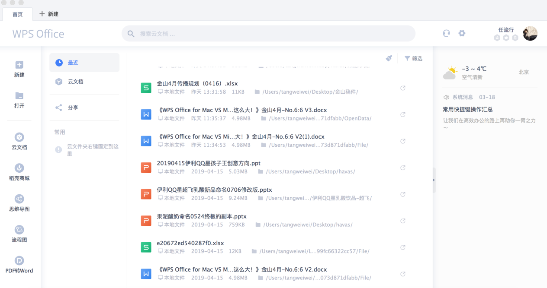Click timestamp 昨天 13:31:58
The width and height of the screenshot is (547, 288).
coord(209,92)
